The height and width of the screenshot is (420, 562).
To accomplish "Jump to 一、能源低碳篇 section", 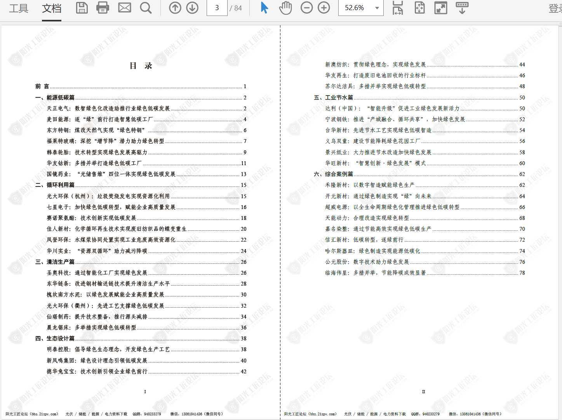I will [141, 98].
